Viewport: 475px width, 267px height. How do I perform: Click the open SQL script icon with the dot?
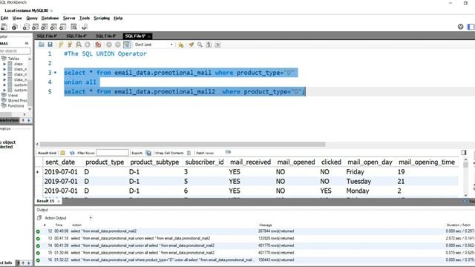click(x=15, y=27)
